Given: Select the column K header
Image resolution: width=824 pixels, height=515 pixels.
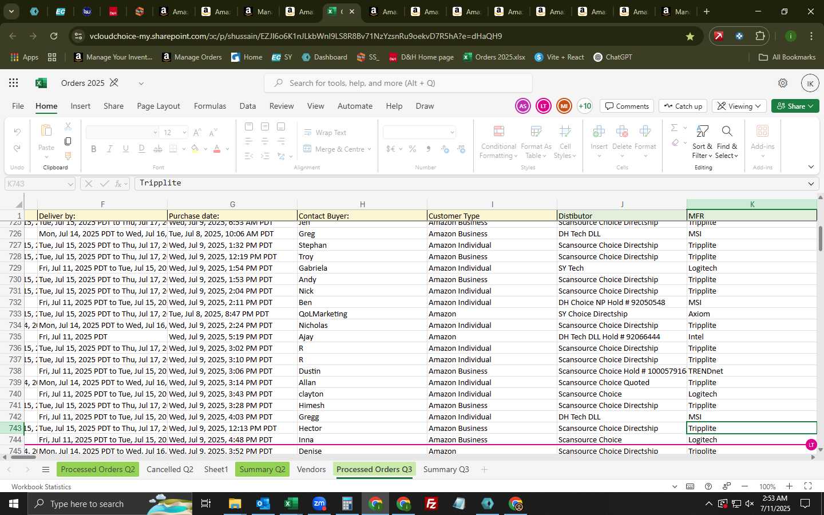Looking at the screenshot, I should [752, 204].
